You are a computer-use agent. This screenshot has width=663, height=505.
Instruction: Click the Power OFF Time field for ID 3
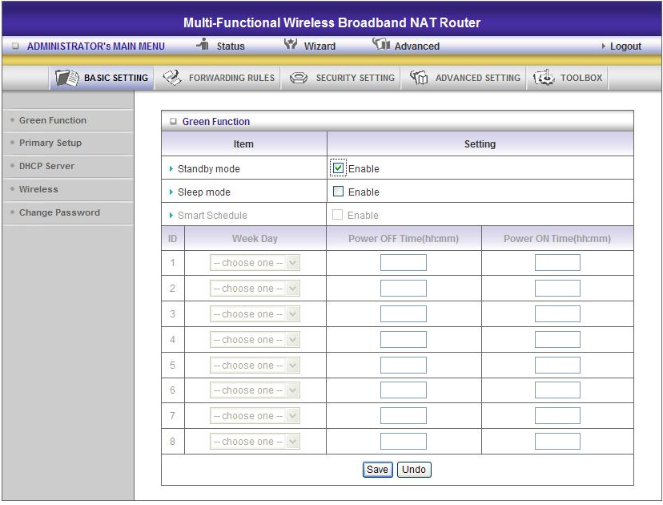404,314
